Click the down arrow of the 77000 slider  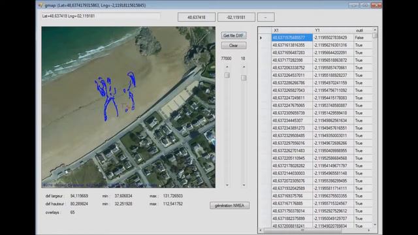[227, 185]
